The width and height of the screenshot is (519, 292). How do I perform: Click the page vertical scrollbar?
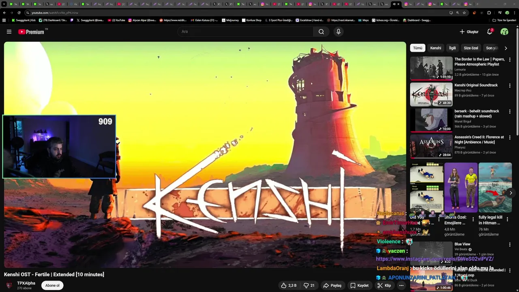click(517, 81)
